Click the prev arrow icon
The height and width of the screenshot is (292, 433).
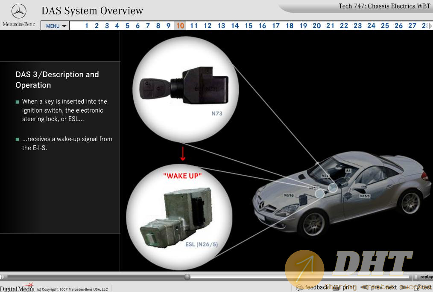click(x=365, y=288)
